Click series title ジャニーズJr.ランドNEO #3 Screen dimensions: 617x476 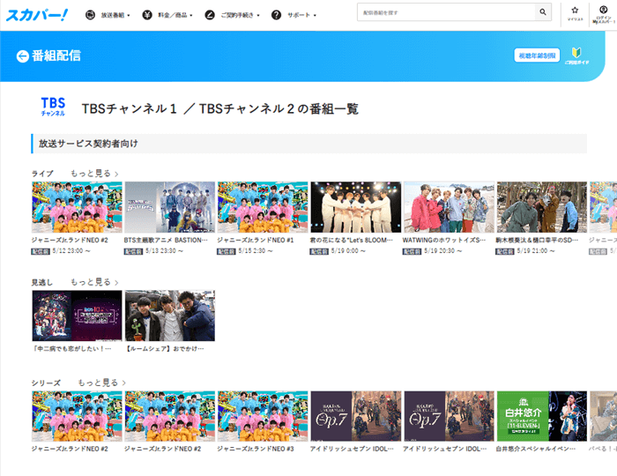256,449
